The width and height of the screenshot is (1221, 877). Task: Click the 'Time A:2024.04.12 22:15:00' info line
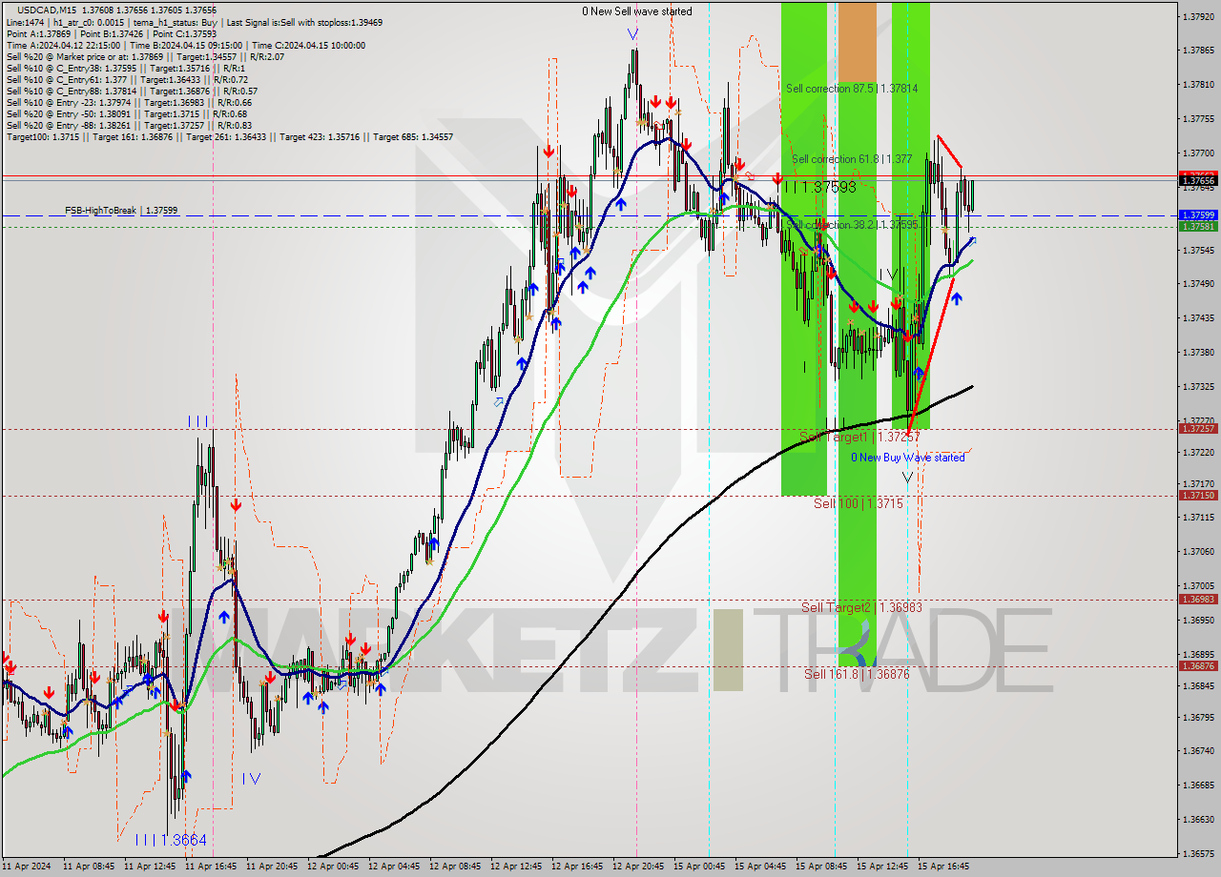tap(185, 45)
